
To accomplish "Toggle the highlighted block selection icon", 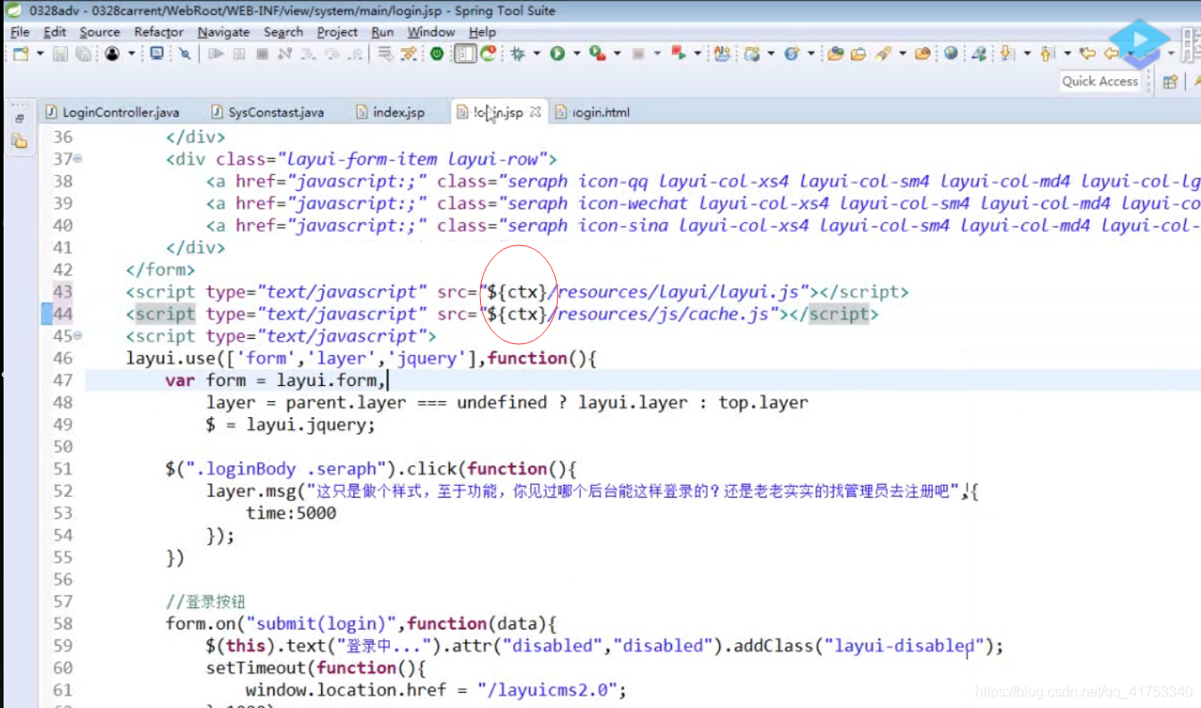I will 465,54.
